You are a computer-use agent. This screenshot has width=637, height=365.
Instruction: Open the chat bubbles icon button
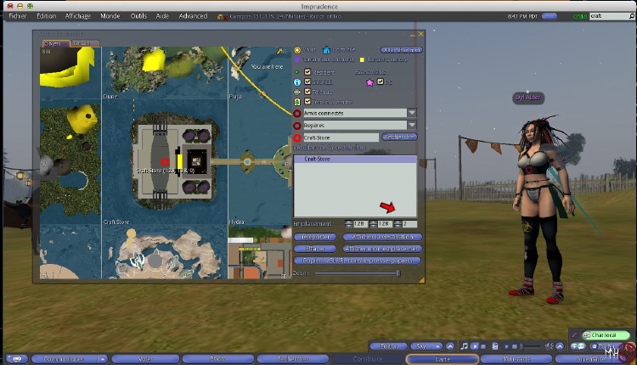(x=578, y=346)
